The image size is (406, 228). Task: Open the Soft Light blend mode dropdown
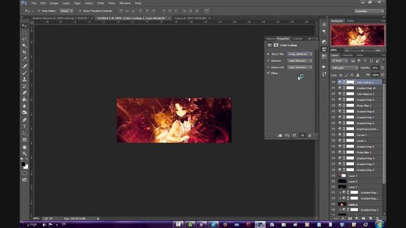pyautogui.click(x=344, y=68)
